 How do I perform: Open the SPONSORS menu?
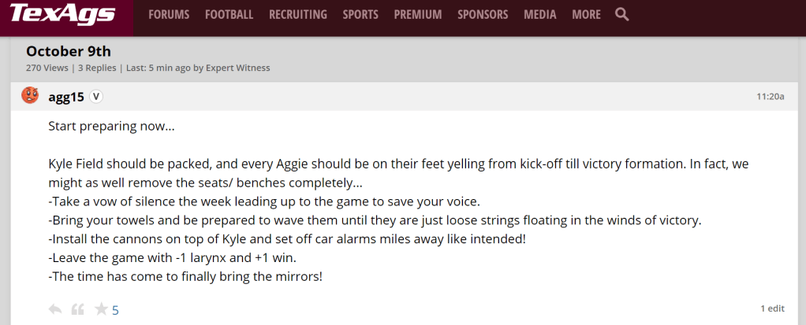(483, 14)
